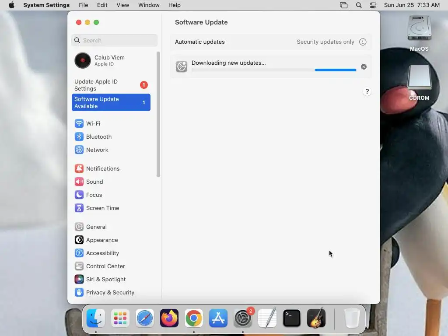Open TextEdit from the Dock
Screen dimensions: 448x336
267,318
